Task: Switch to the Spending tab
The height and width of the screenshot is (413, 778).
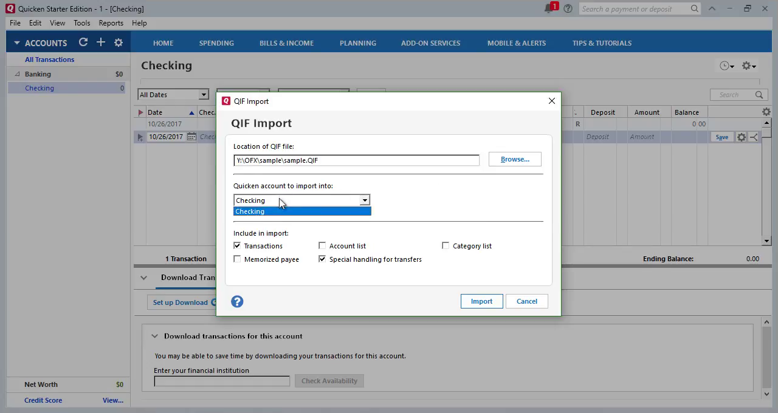Action: point(216,43)
